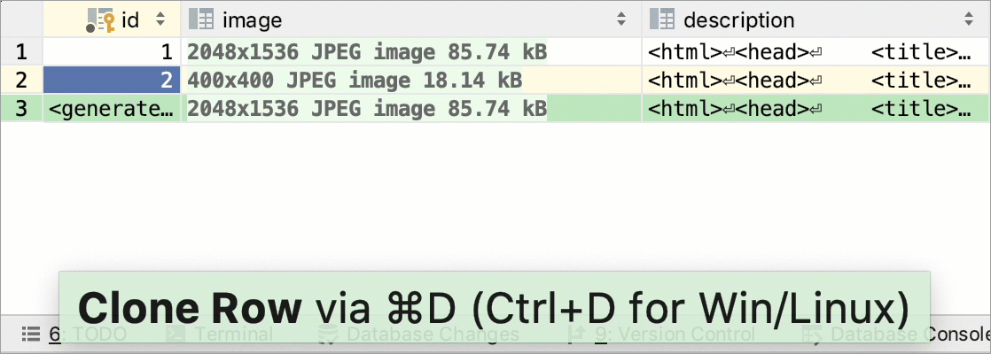Select row number 3 in the gutter
This screenshot has height=354, width=991.
(x=21, y=109)
